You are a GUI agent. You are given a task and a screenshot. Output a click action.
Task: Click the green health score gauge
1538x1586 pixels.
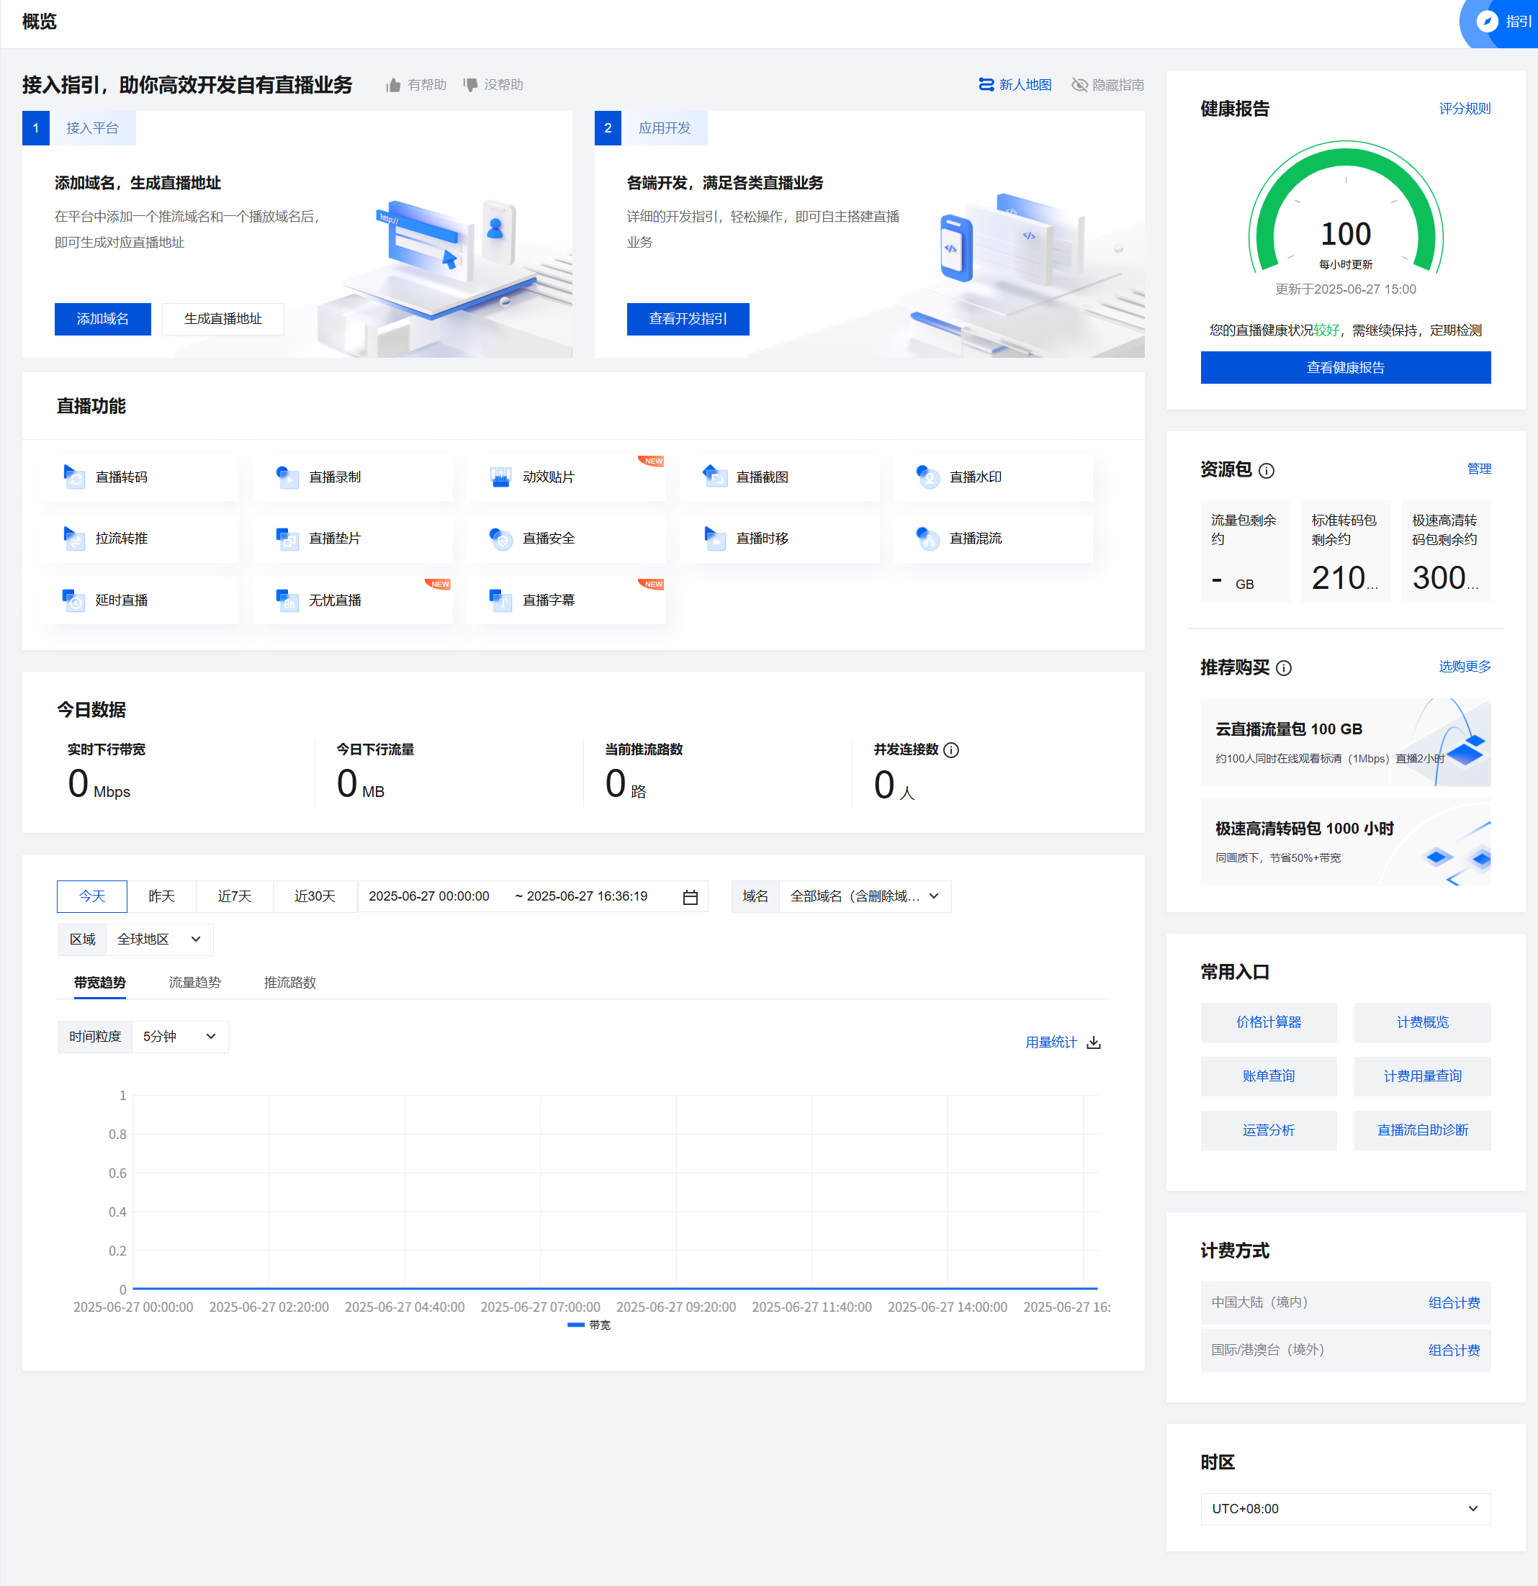(1345, 212)
